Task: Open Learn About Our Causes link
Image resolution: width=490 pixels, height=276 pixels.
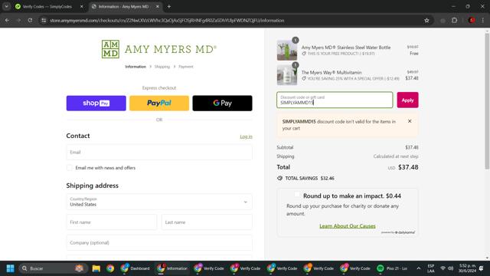Action: [x=347, y=226]
